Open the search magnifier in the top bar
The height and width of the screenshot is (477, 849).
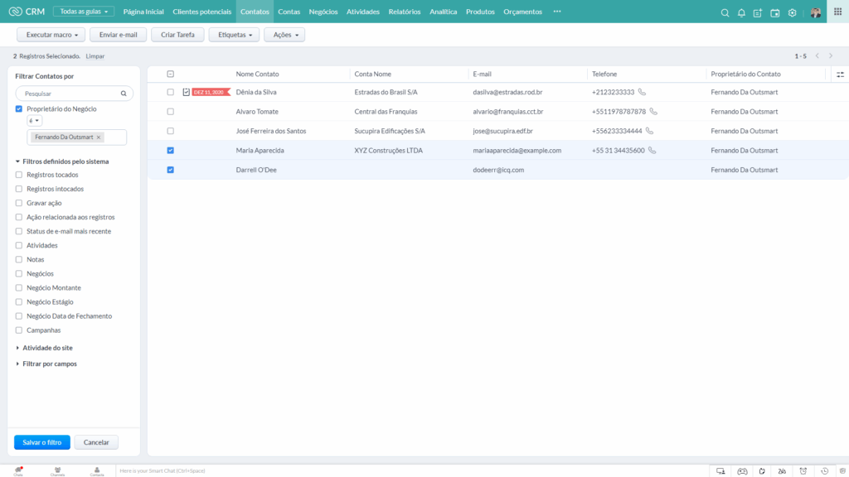click(725, 12)
